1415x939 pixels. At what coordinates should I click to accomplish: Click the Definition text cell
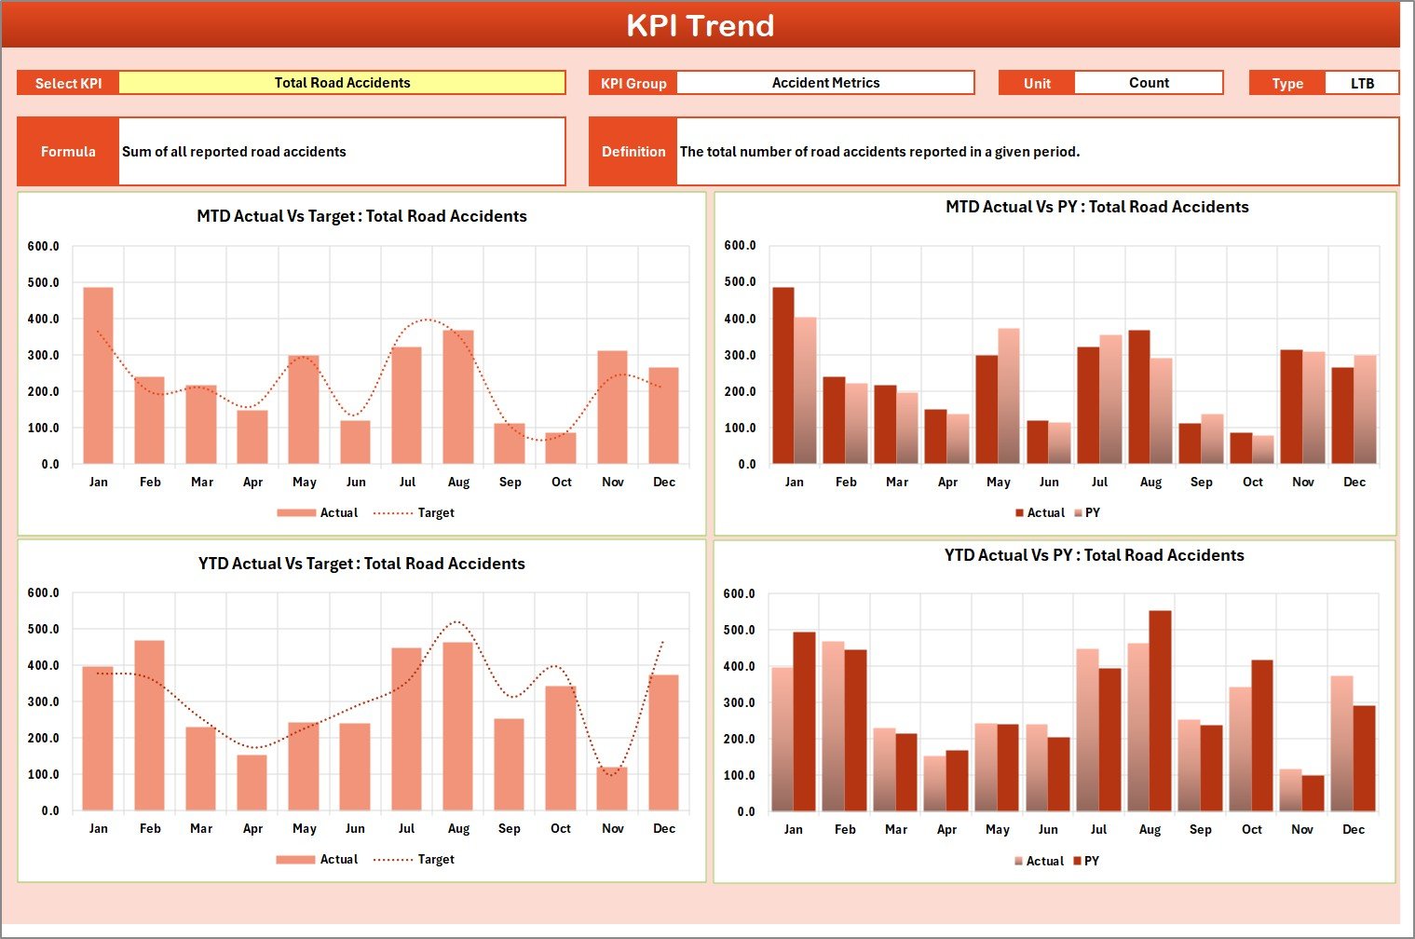[1037, 152]
